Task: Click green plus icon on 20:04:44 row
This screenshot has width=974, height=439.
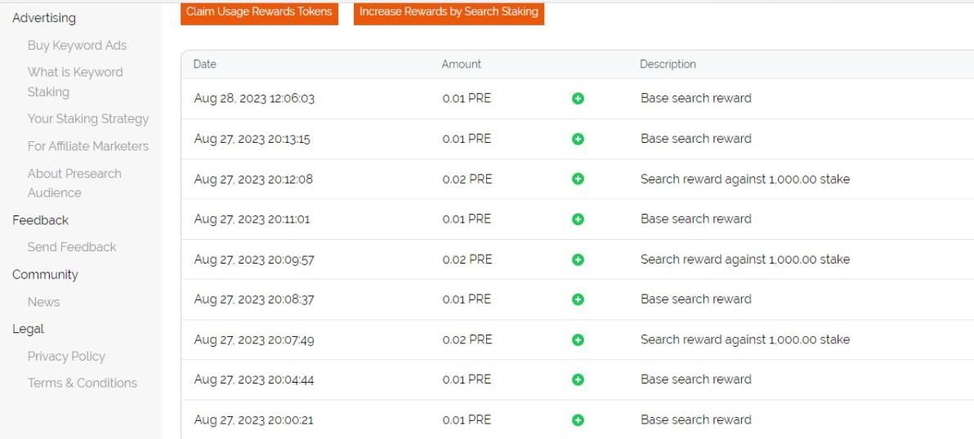Action: 578,379
